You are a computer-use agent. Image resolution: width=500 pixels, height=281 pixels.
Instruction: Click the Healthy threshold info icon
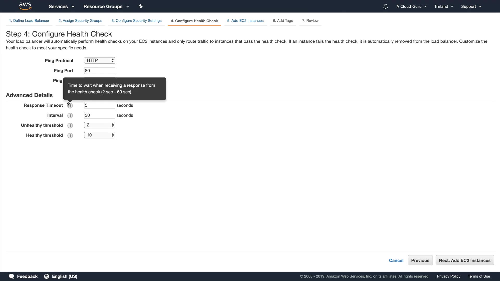[70, 136]
